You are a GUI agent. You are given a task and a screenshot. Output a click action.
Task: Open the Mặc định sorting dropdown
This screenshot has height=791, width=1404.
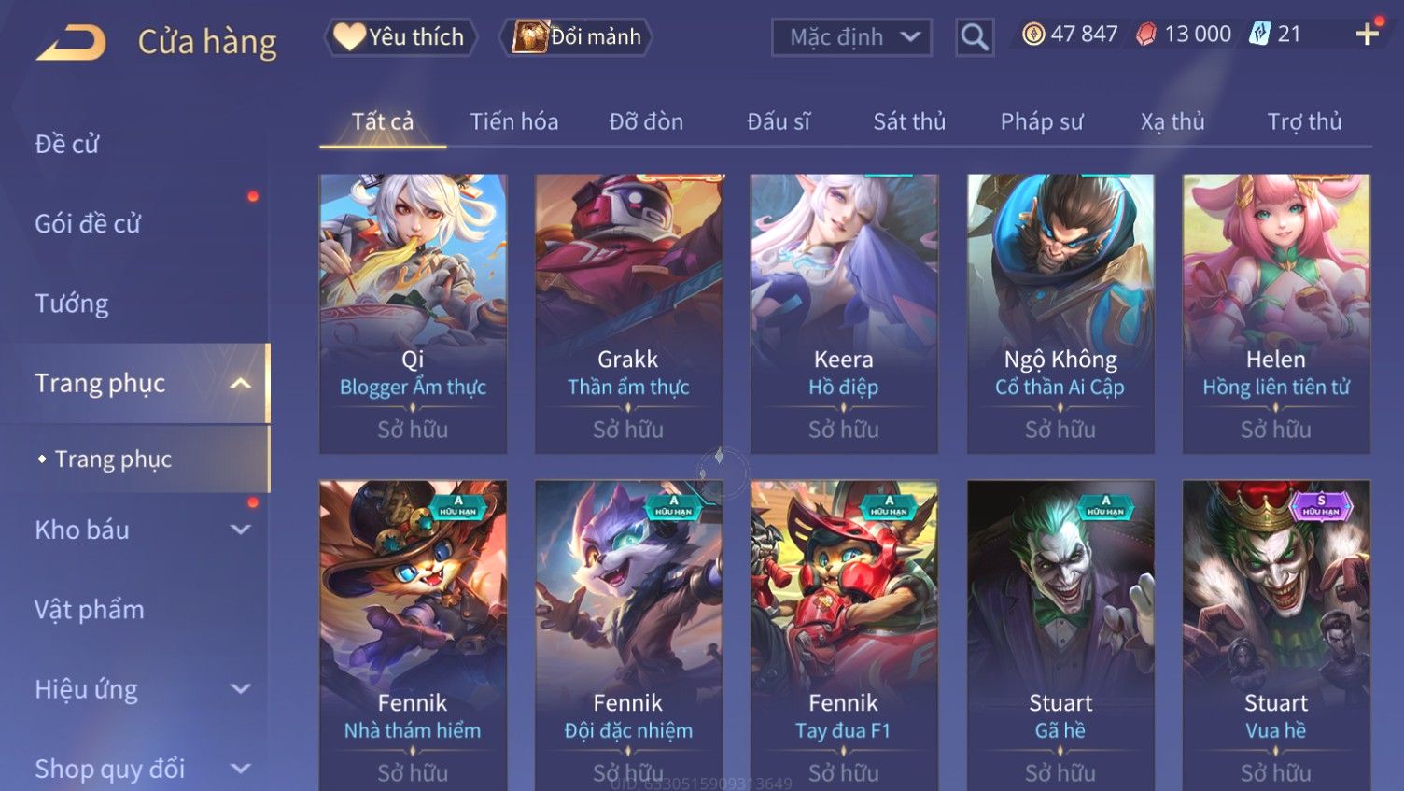pyautogui.click(x=851, y=37)
